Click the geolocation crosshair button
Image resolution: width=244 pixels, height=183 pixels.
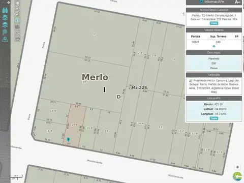237,167
